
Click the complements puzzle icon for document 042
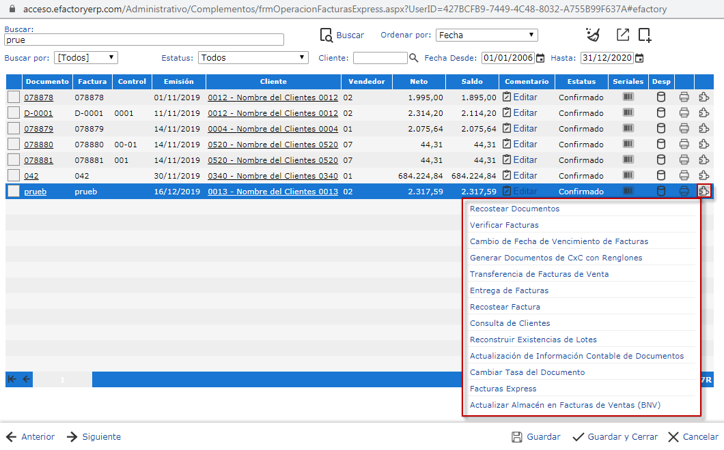tap(704, 176)
